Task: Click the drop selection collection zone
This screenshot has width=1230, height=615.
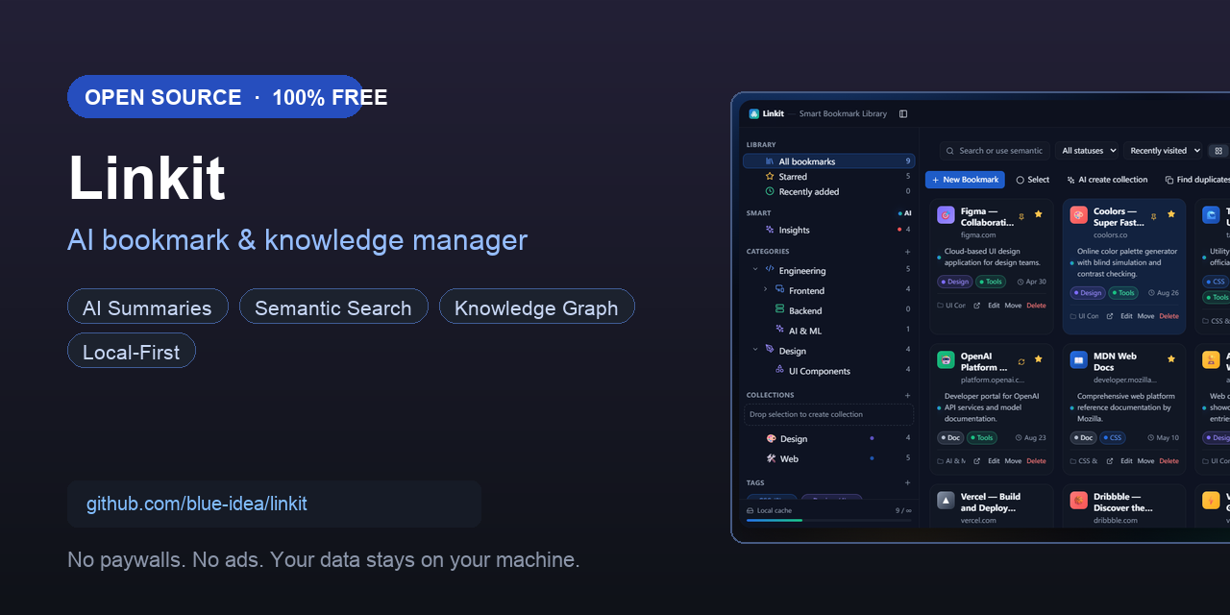Action: tap(828, 414)
